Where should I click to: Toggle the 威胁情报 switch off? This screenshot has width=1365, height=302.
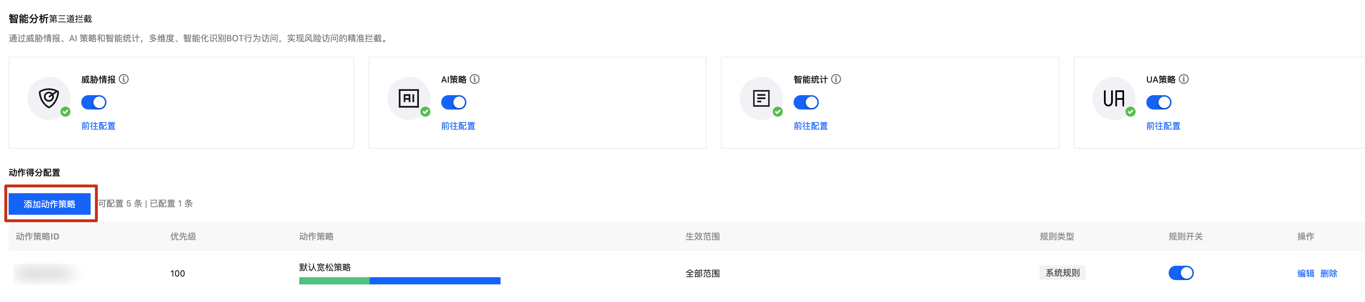pos(94,102)
